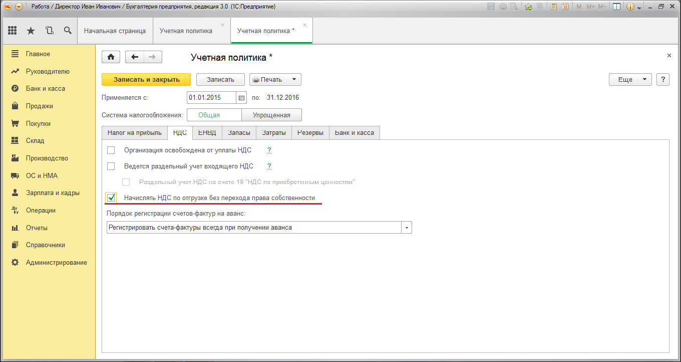Screen dimensions: 681x362
Task: Go back with the left arrow
Action: [135, 57]
